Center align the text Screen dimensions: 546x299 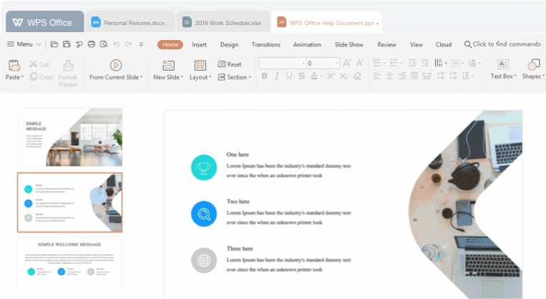tap(389, 76)
